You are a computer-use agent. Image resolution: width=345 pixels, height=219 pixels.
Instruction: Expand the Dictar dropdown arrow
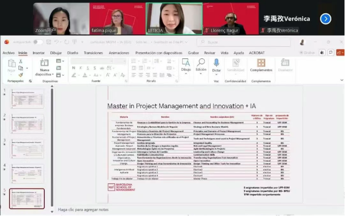pos(216,75)
